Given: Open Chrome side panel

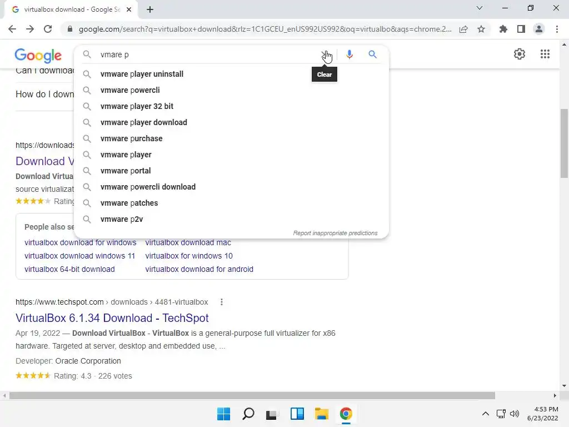Looking at the screenshot, I should 521,29.
